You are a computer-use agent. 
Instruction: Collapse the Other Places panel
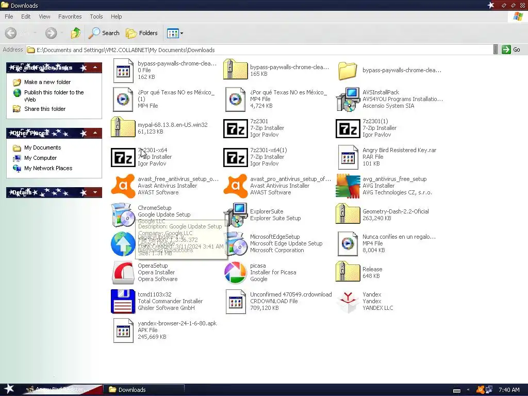95,133
